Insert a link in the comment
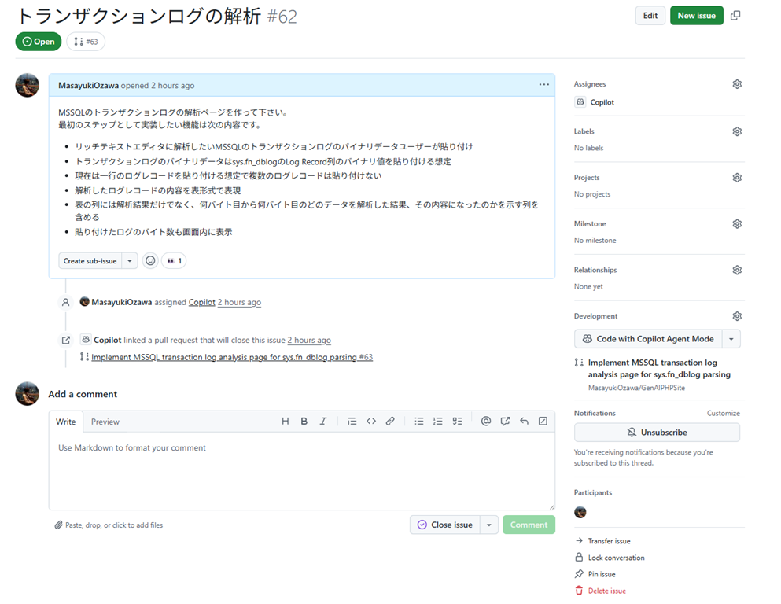 click(390, 422)
